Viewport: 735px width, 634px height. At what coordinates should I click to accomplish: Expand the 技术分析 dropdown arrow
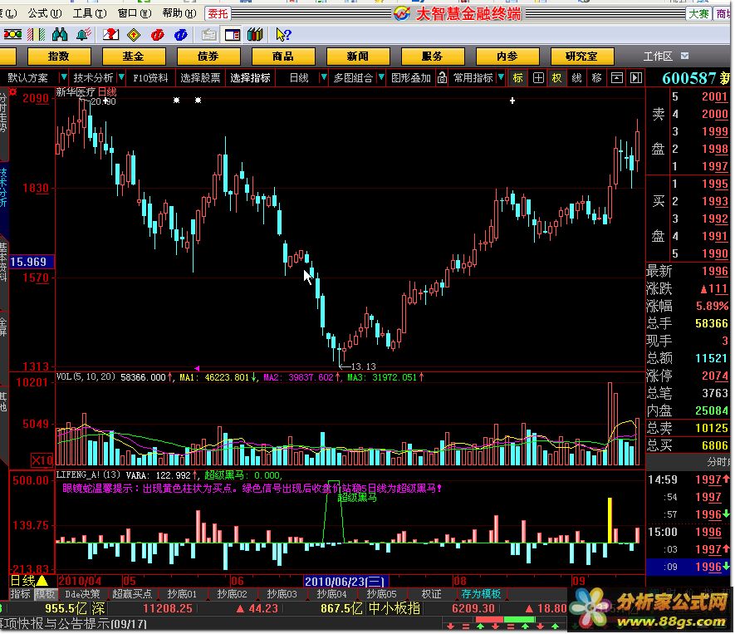(121, 77)
